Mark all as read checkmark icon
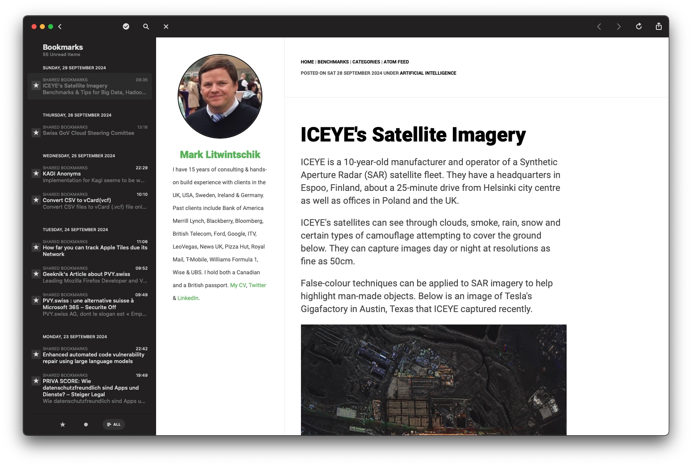Screen dimensions: 692x466 [x=126, y=27]
